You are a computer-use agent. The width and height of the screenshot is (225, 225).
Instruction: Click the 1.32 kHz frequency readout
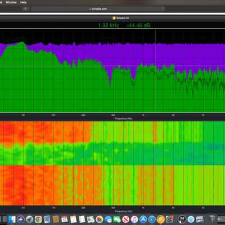(109, 25)
